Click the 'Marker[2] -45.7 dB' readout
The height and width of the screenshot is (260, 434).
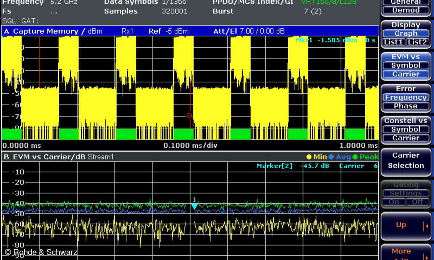(x=293, y=166)
